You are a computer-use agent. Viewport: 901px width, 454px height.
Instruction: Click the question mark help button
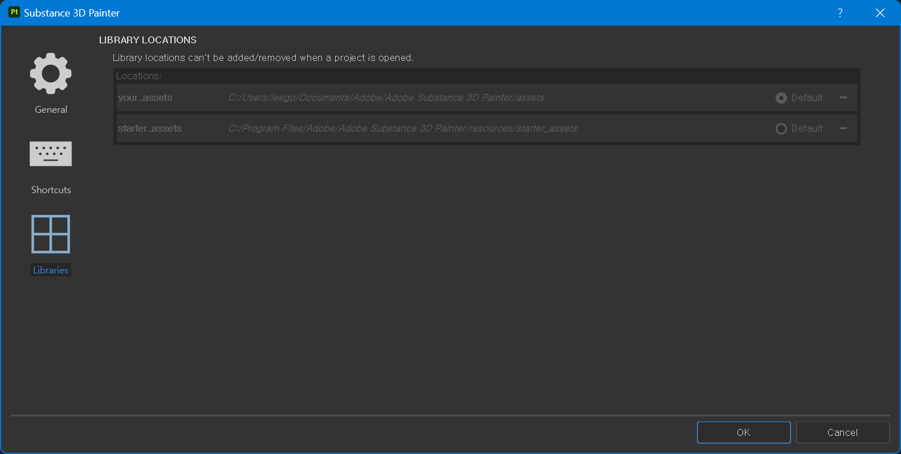tap(840, 13)
